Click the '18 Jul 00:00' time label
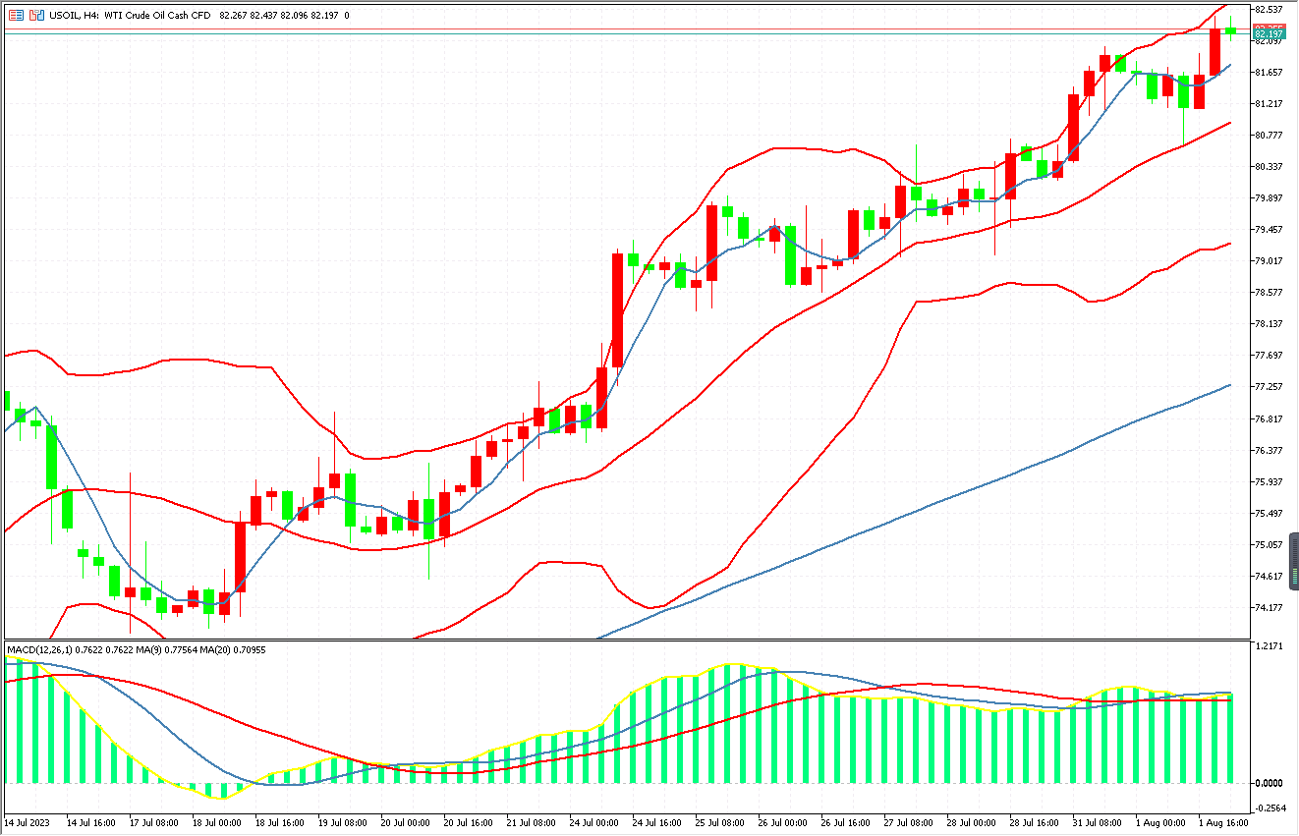Image resolution: width=1299 pixels, height=836 pixels. [217, 822]
